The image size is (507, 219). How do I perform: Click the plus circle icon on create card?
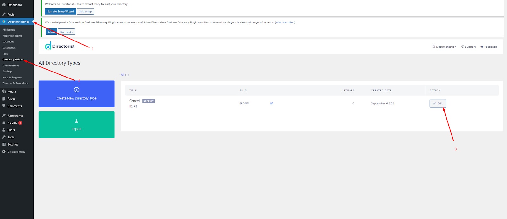pyautogui.click(x=76, y=90)
